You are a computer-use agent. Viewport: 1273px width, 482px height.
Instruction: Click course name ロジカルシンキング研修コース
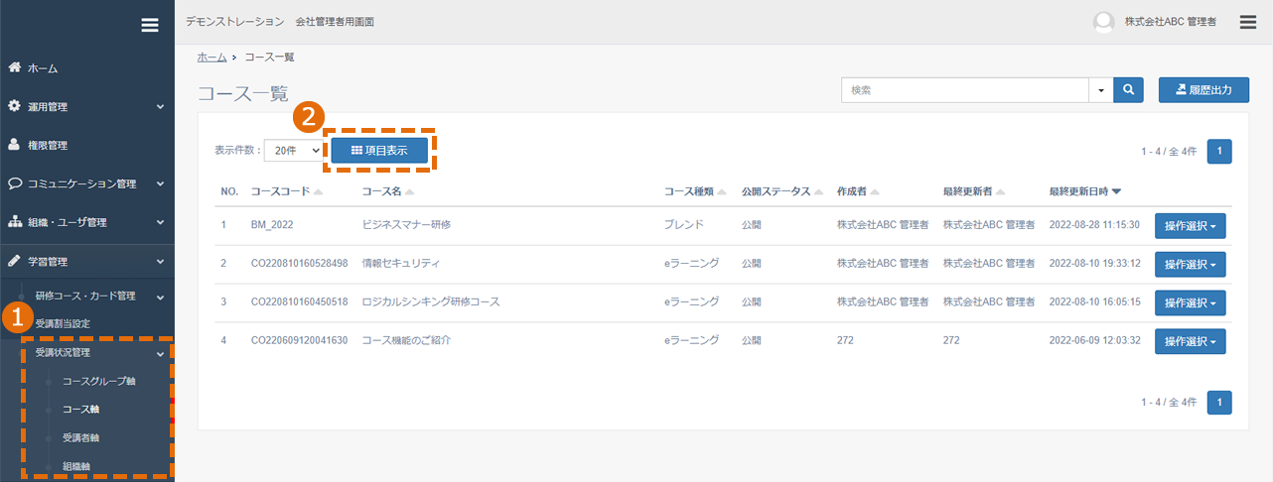click(431, 301)
